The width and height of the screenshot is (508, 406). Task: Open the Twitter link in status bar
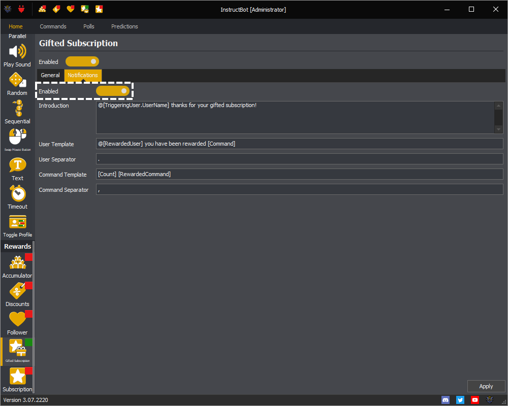click(460, 400)
